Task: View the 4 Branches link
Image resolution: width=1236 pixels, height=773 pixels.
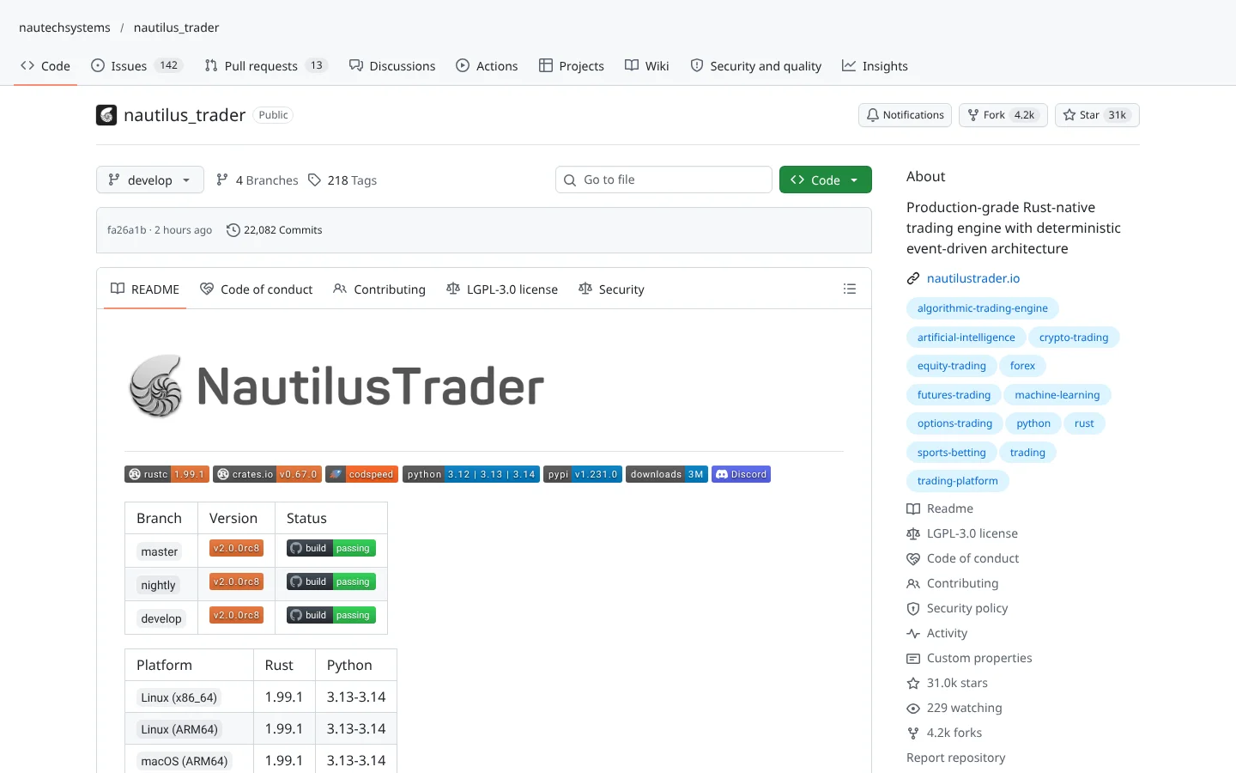Action: (257, 180)
